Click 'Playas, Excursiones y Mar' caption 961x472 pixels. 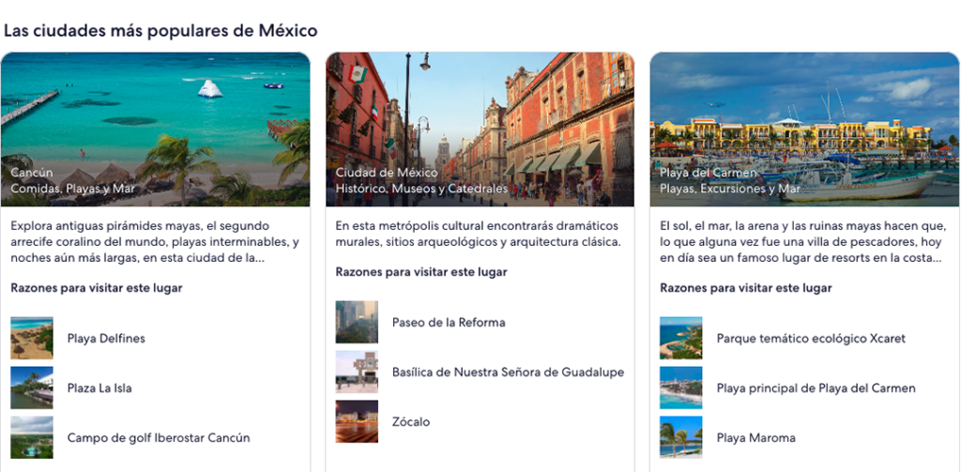[x=730, y=189]
